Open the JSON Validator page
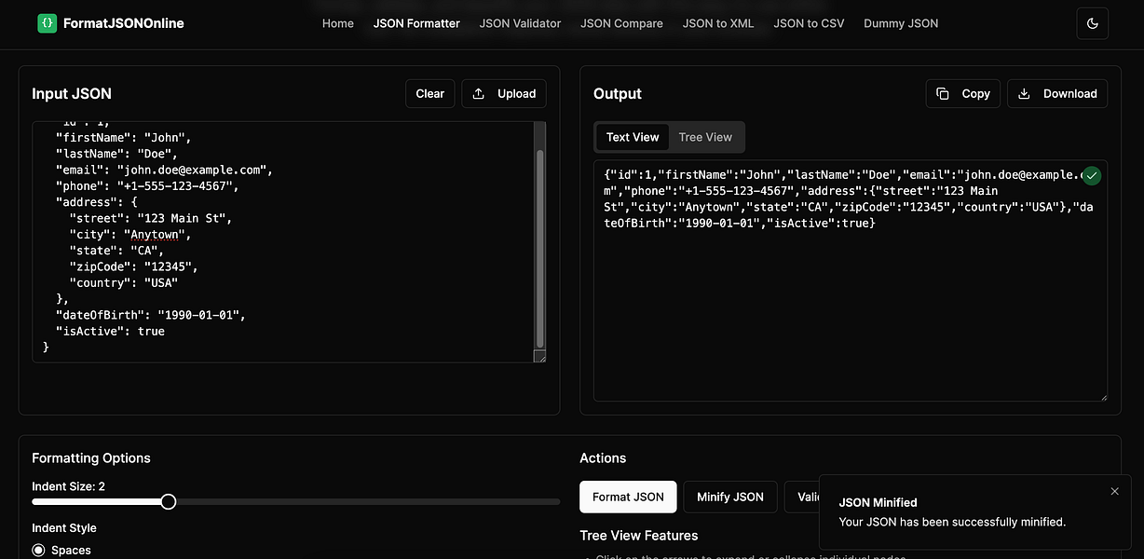The image size is (1144, 559). pyautogui.click(x=520, y=23)
